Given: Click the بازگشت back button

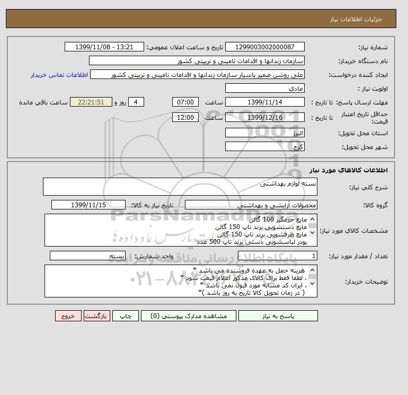Looking at the screenshot, I should 97,316.
